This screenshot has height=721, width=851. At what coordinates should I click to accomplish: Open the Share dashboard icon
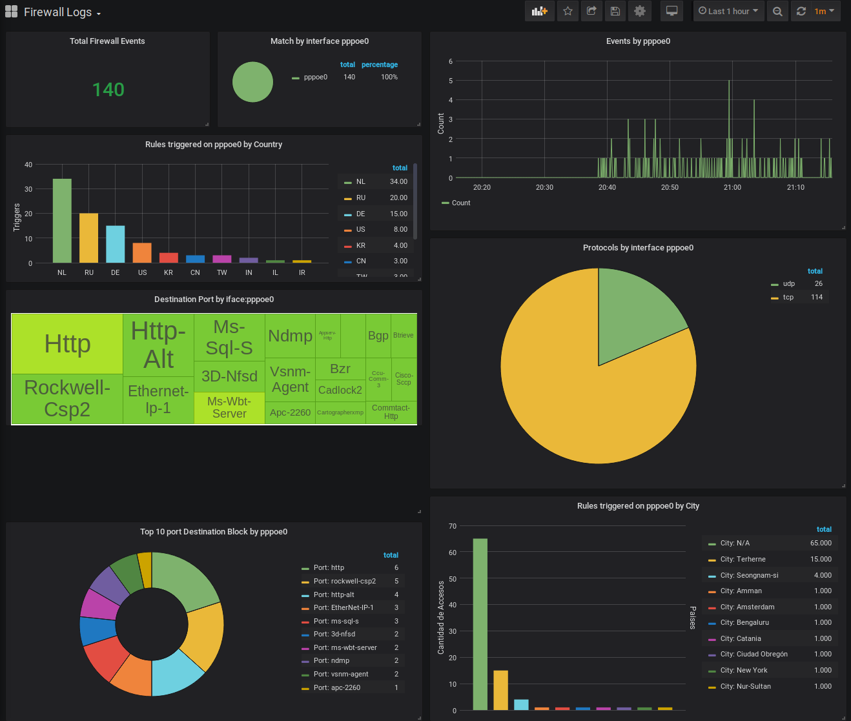pyautogui.click(x=591, y=11)
